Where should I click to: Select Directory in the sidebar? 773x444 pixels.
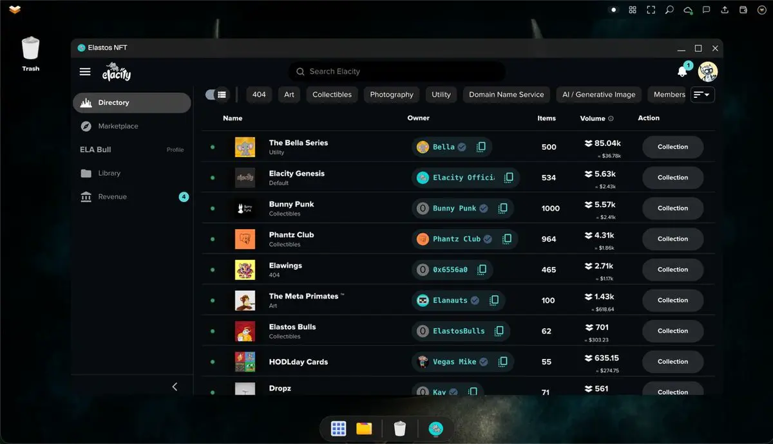(x=132, y=103)
